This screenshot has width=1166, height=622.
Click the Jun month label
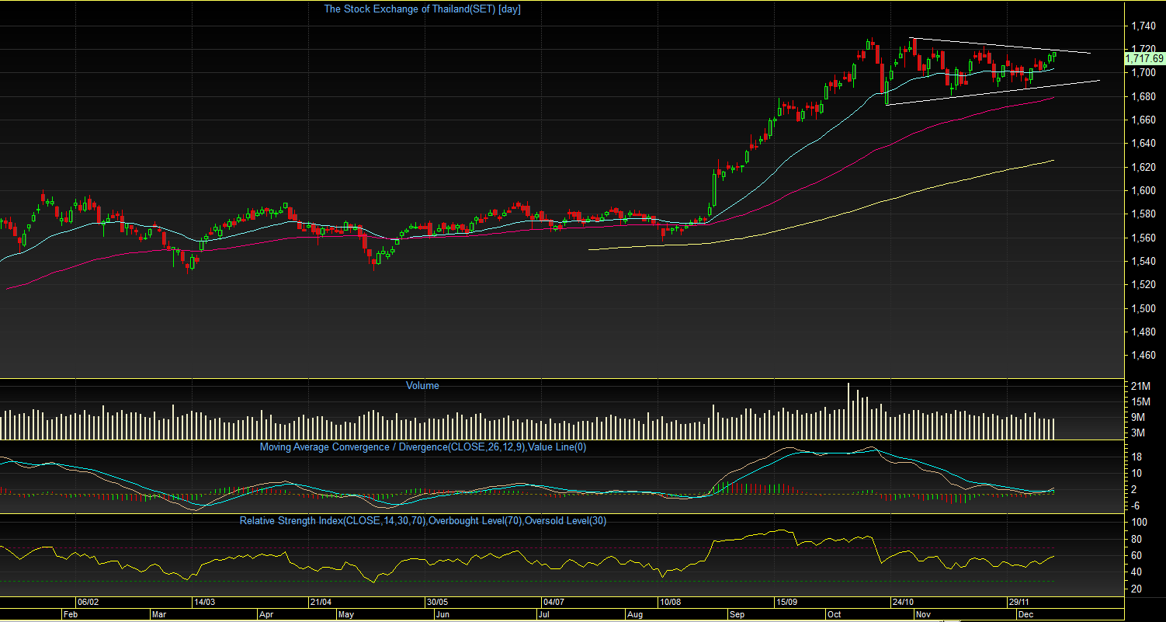[443, 614]
